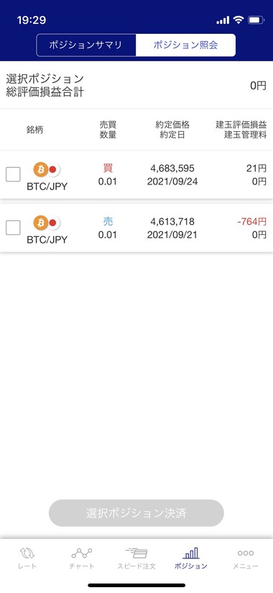This screenshot has height=593, width=273.
Task: Select the ポジション照会 tab
Action: point(185,45)
